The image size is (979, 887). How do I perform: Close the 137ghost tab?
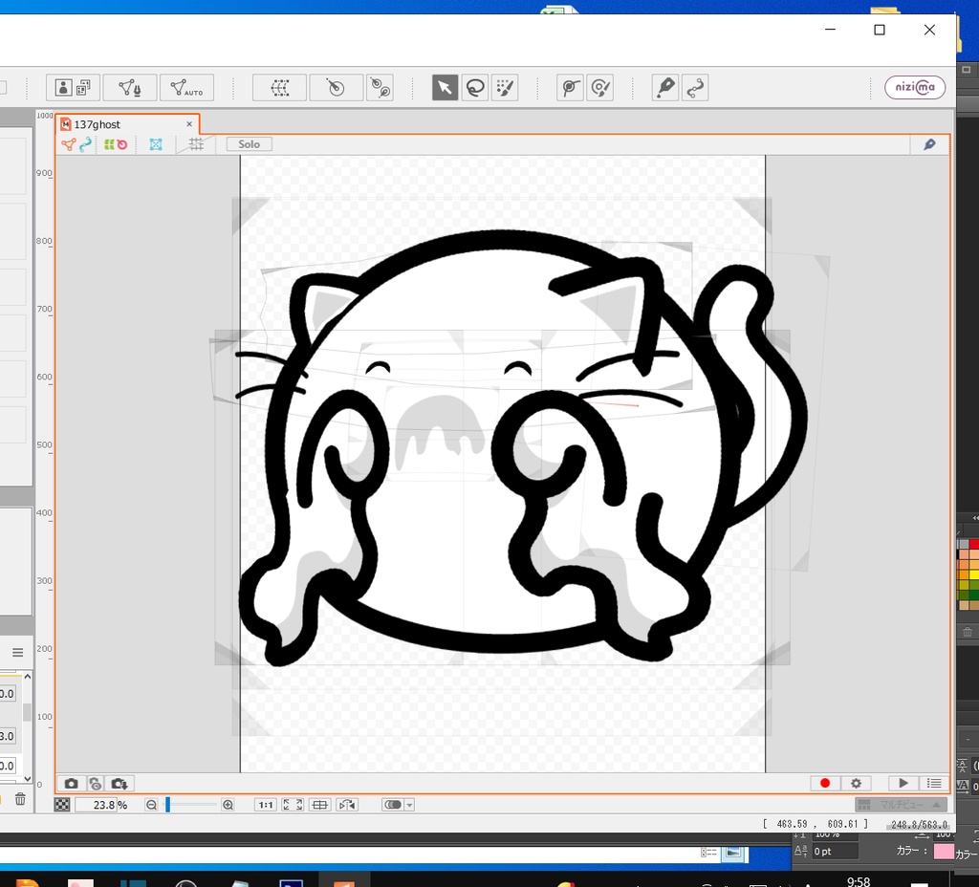click(189, 124)
